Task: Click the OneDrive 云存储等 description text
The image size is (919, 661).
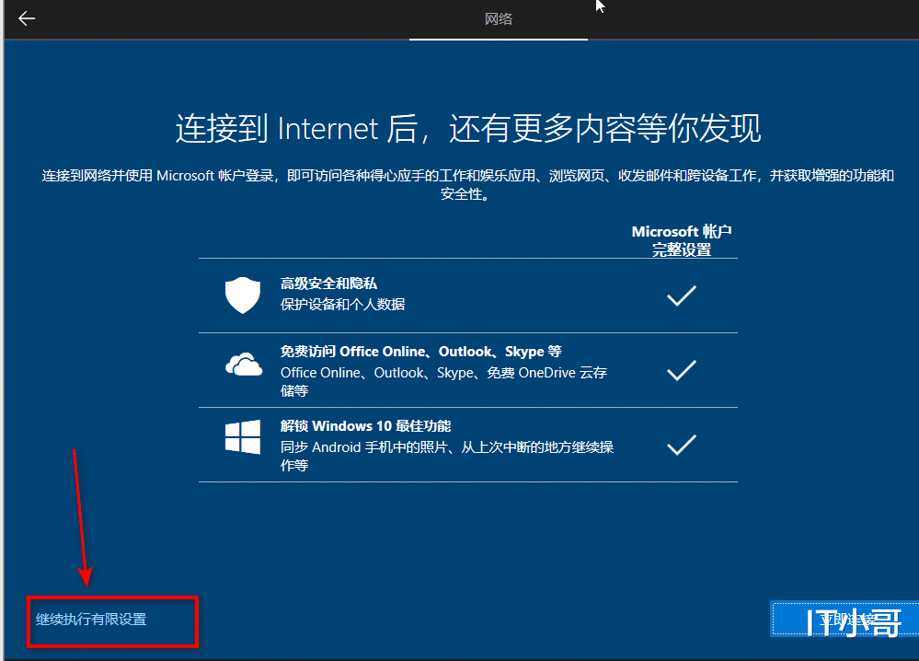Action: [443, 381]
